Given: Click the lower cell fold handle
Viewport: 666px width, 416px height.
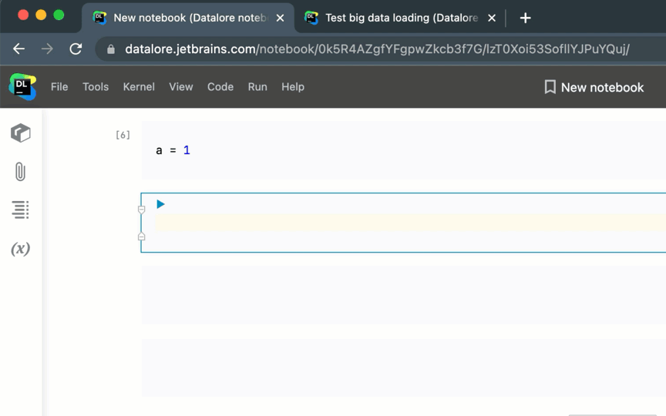Looking at the screenshot, I should (141, 237).
